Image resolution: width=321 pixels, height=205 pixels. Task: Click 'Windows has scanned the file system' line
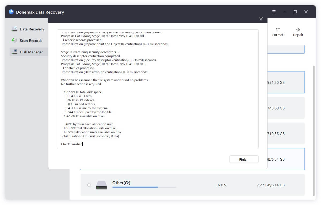[105, 80]
